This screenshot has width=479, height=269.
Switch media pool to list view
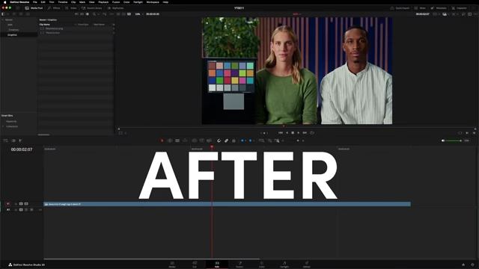coord(88,14)
